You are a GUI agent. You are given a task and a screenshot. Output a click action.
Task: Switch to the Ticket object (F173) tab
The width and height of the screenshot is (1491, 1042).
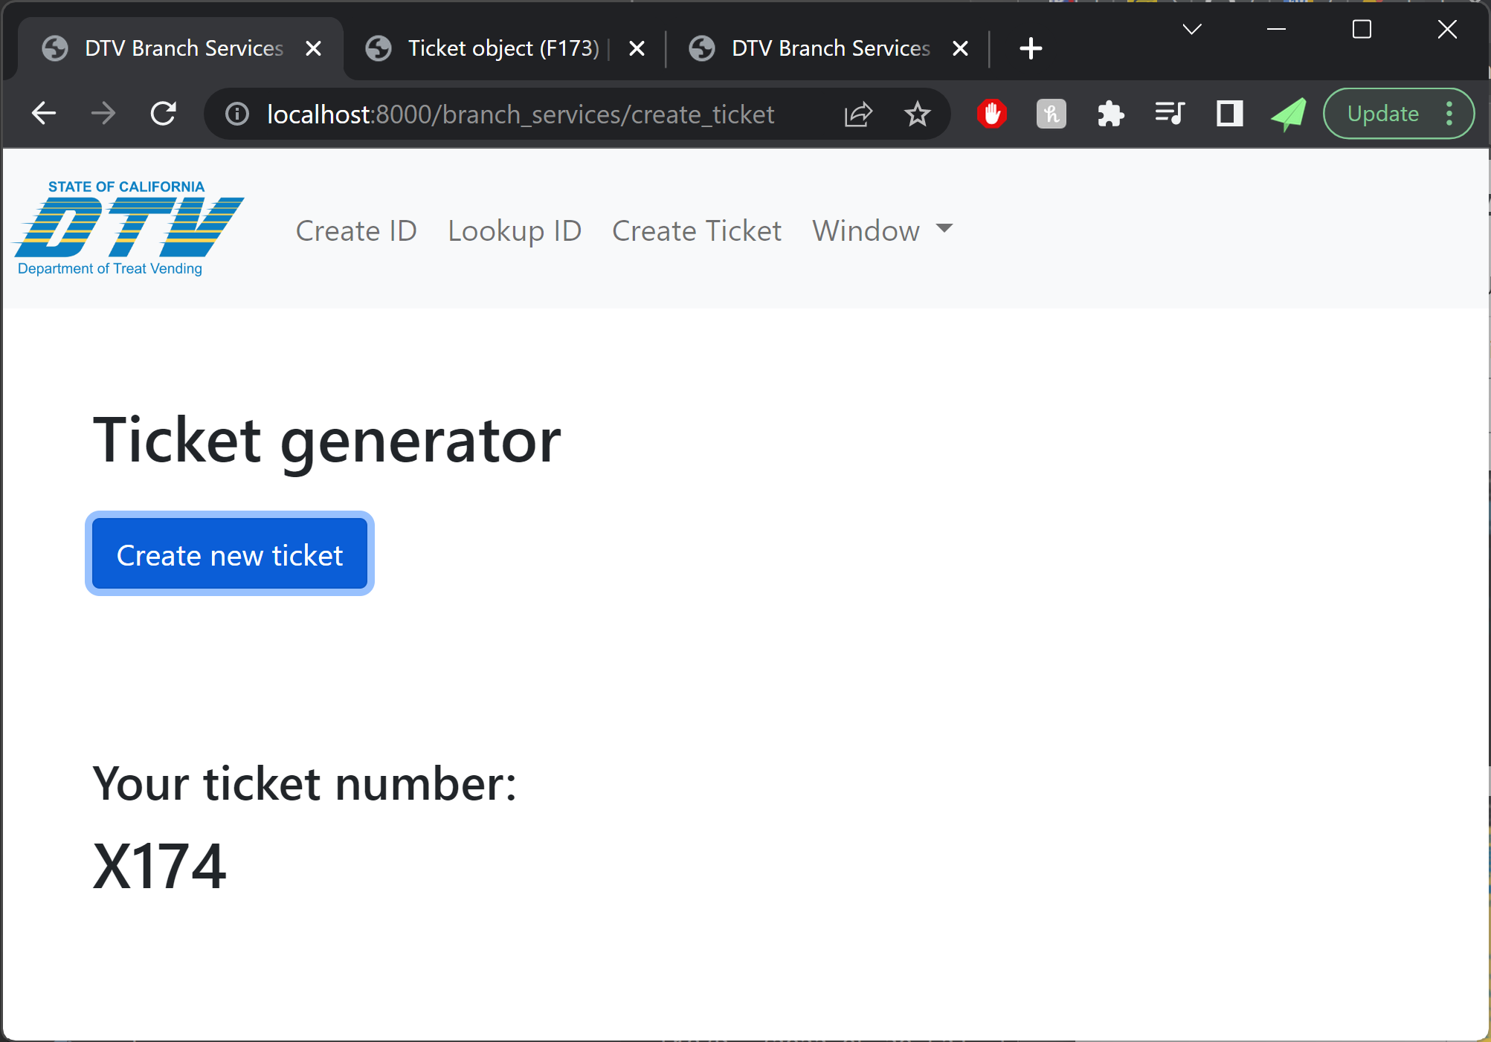503,48
